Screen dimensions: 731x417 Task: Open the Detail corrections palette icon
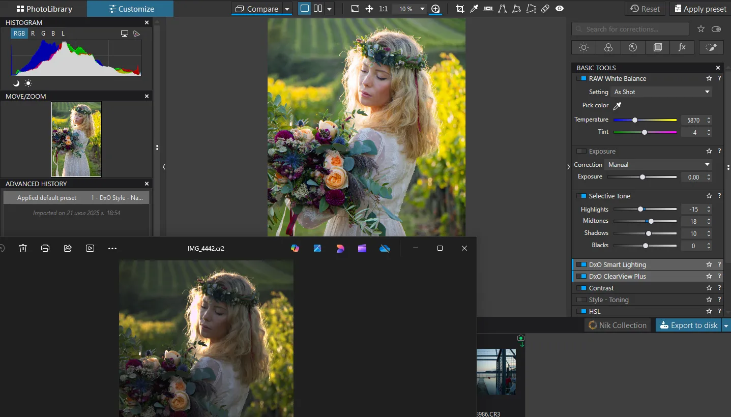[x=633, y=47]
